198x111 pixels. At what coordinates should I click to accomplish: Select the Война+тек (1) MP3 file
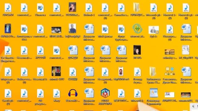24,72
